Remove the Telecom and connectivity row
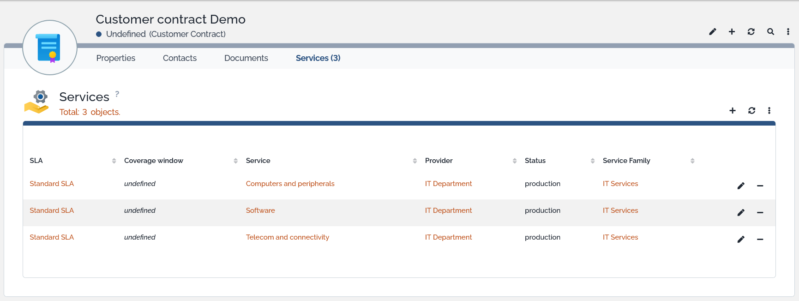This screenshot has height=301, width=799. 760,239
